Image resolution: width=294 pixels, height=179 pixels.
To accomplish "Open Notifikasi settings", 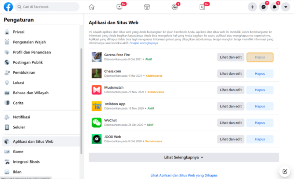I will [x=41, y=117].
